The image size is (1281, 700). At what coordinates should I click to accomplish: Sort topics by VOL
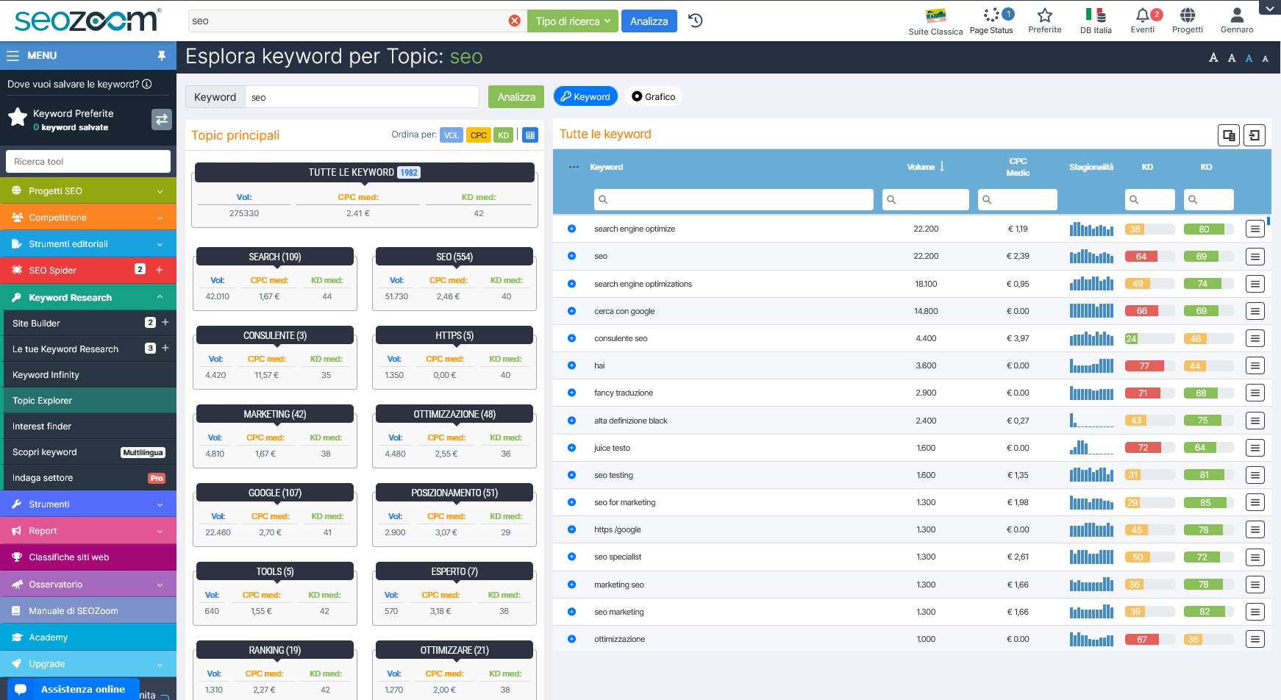tap(451, 135)
